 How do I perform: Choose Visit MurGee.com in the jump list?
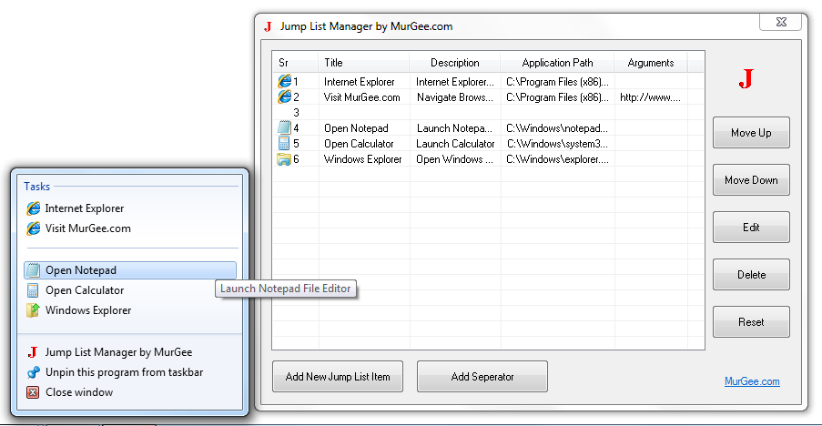coord(88,228)
